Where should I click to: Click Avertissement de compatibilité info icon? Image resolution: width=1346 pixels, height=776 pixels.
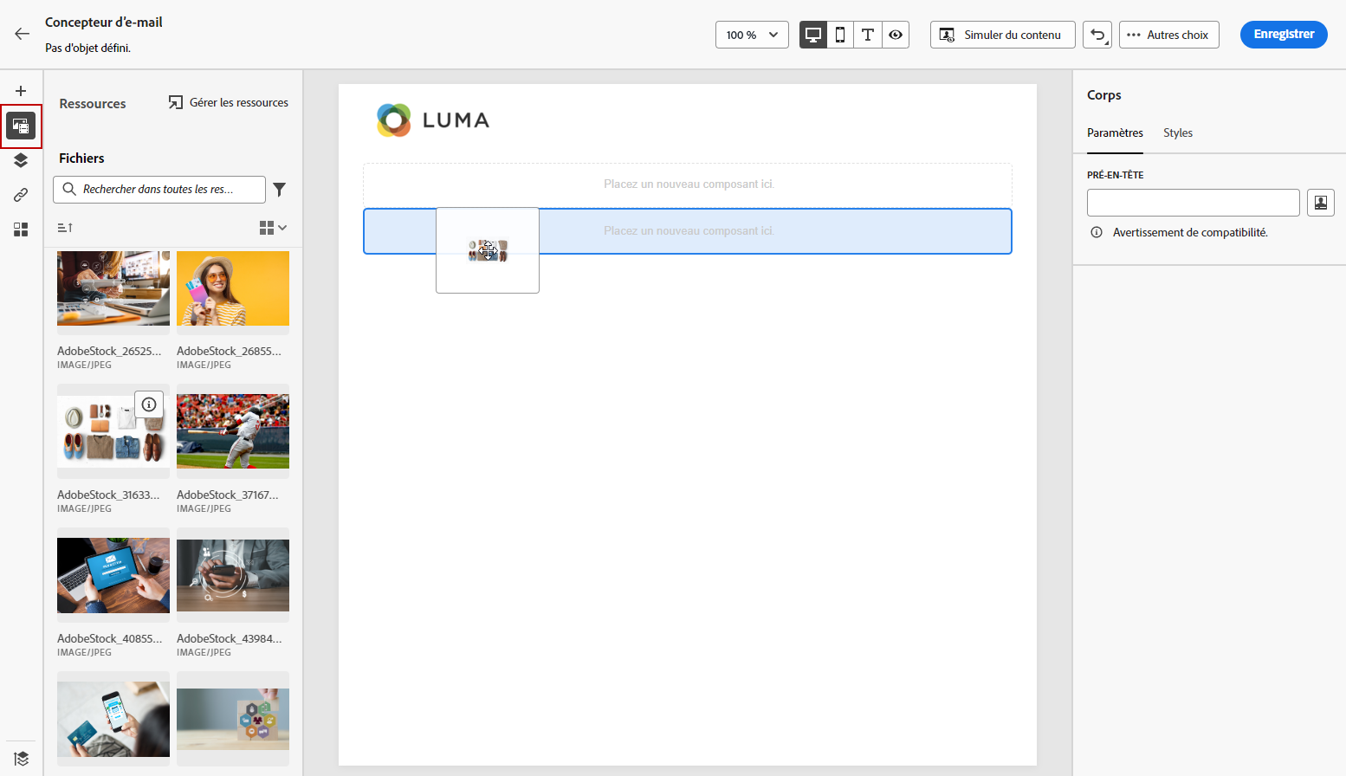[x=1097, y=232]
